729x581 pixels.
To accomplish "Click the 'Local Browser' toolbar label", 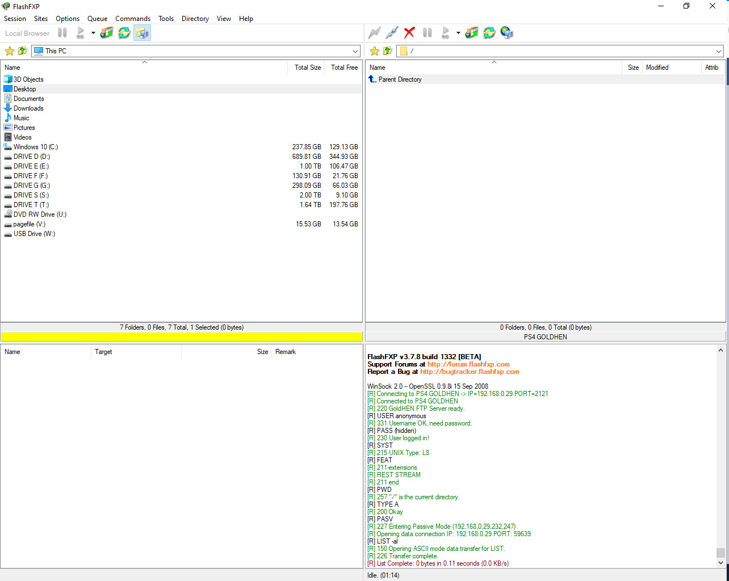I will (x=27, y=33).
